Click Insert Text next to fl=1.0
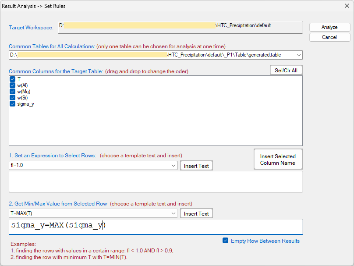 [x=196, y=166]
